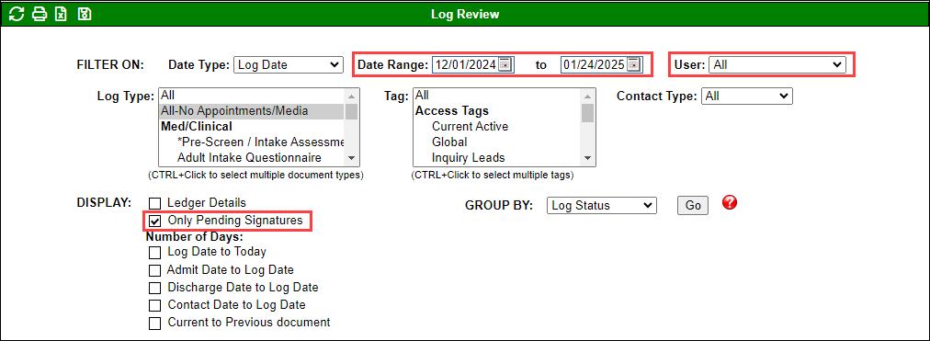Check Contact Date to Log Date
This screenshot has height=341, width=930.
point(154,306)
